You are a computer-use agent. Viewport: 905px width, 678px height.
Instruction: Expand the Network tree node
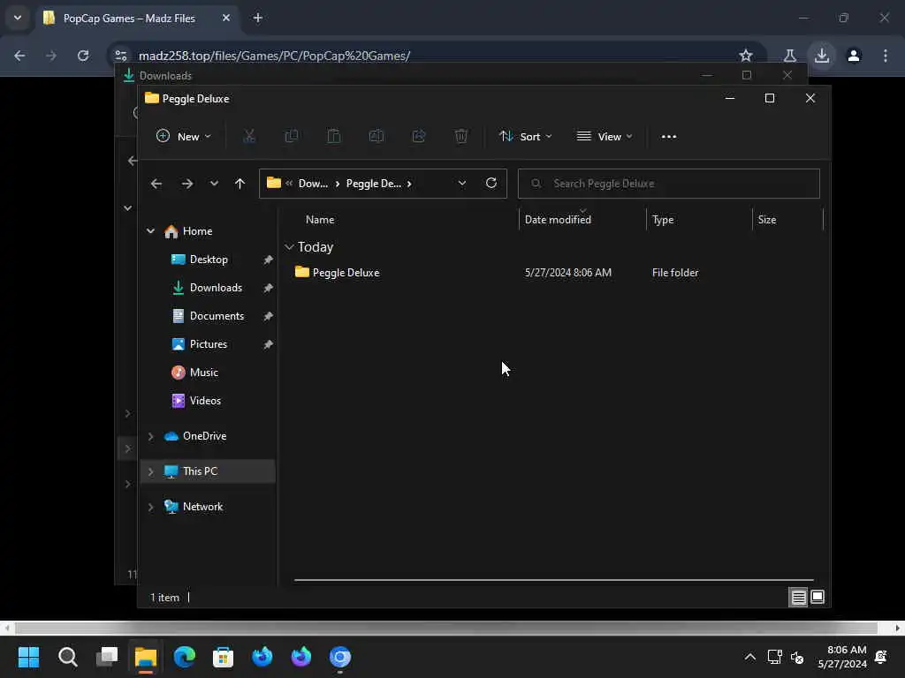tap(150, 507)
